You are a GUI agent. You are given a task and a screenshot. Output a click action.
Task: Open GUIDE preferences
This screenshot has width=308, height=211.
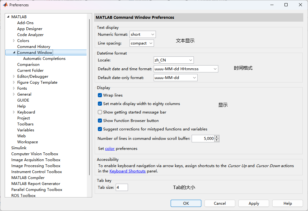[x=23, y=100]
